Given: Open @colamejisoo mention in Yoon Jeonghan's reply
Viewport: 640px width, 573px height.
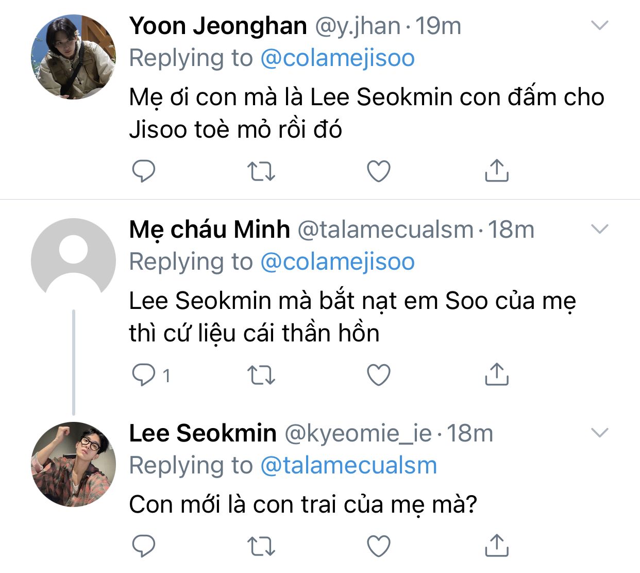Looking at the screenshot, I should [337, 58].
